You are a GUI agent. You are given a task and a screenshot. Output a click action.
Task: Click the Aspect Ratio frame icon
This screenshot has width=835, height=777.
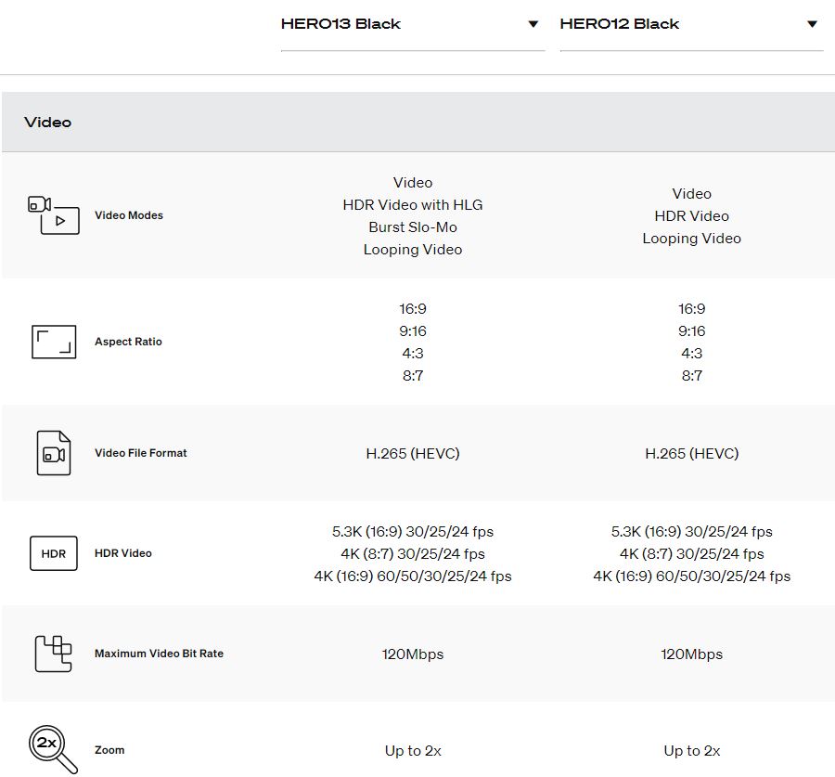click(x=54, y=342)
